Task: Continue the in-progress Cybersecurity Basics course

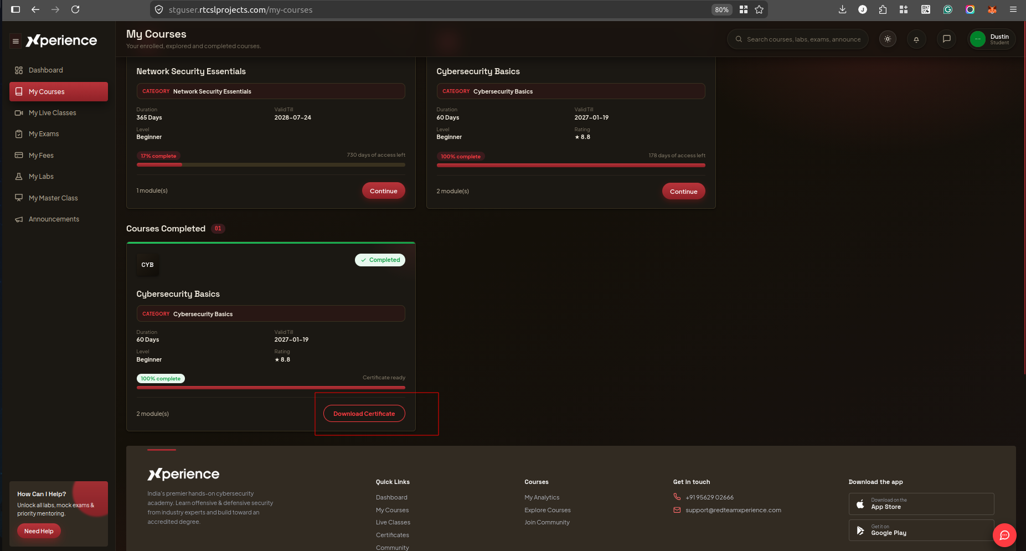Action: click(x=683, y=192)
